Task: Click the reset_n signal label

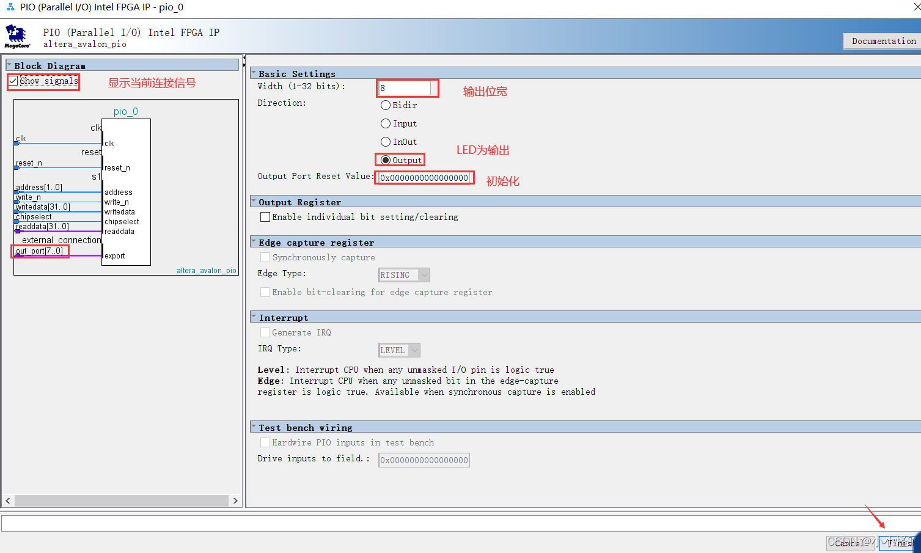Action: (x=29, y=163)
